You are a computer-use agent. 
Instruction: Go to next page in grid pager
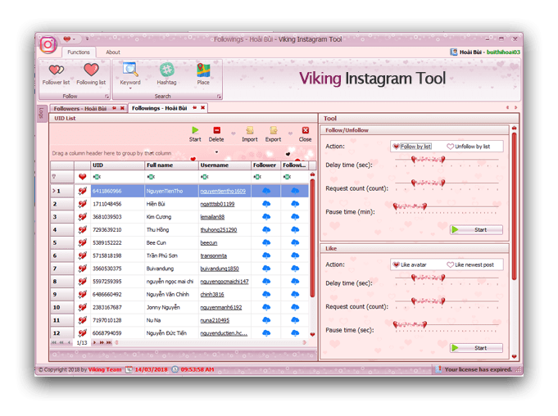coord(94,343)
